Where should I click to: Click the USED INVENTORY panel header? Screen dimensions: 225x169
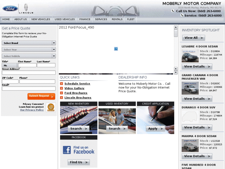click(x=117, y=104)
